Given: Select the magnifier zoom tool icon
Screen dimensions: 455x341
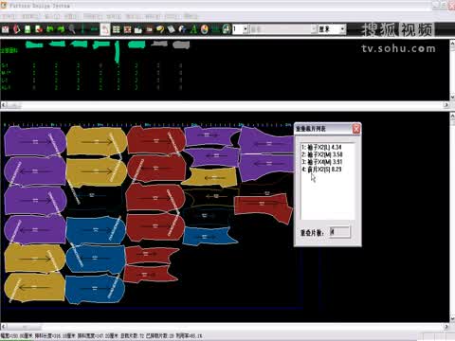Looking at the screenshot, I should [72, 29].
